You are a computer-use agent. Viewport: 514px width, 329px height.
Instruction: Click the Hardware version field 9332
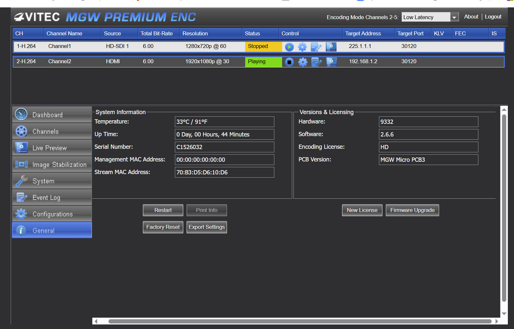(428, 122)
